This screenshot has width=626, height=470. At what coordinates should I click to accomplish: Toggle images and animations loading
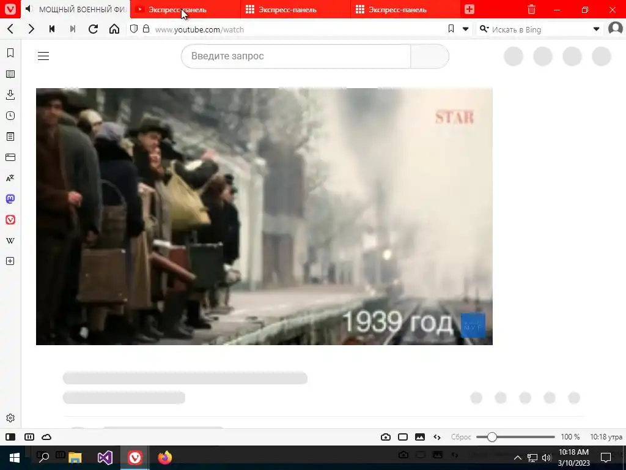tap(420, 437)
